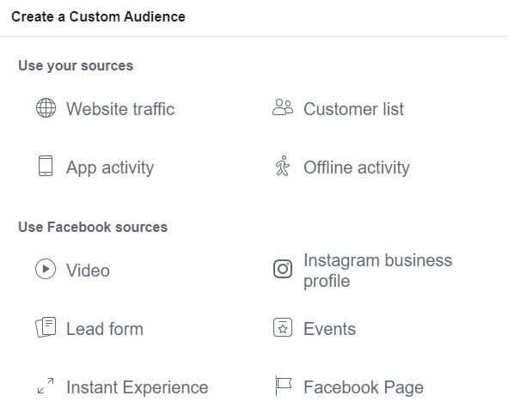Select Video as Facebook source
508x414 pixels.
(x=89, y=271)
